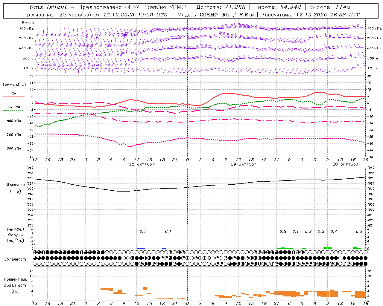Select the 'Предоставлено ФГБУ "ЗапСиб УГМС"' provider text
Image resolution: width=383 pixels, height=306 pixels.
133,7
